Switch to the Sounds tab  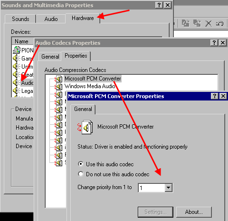[20, 19]
